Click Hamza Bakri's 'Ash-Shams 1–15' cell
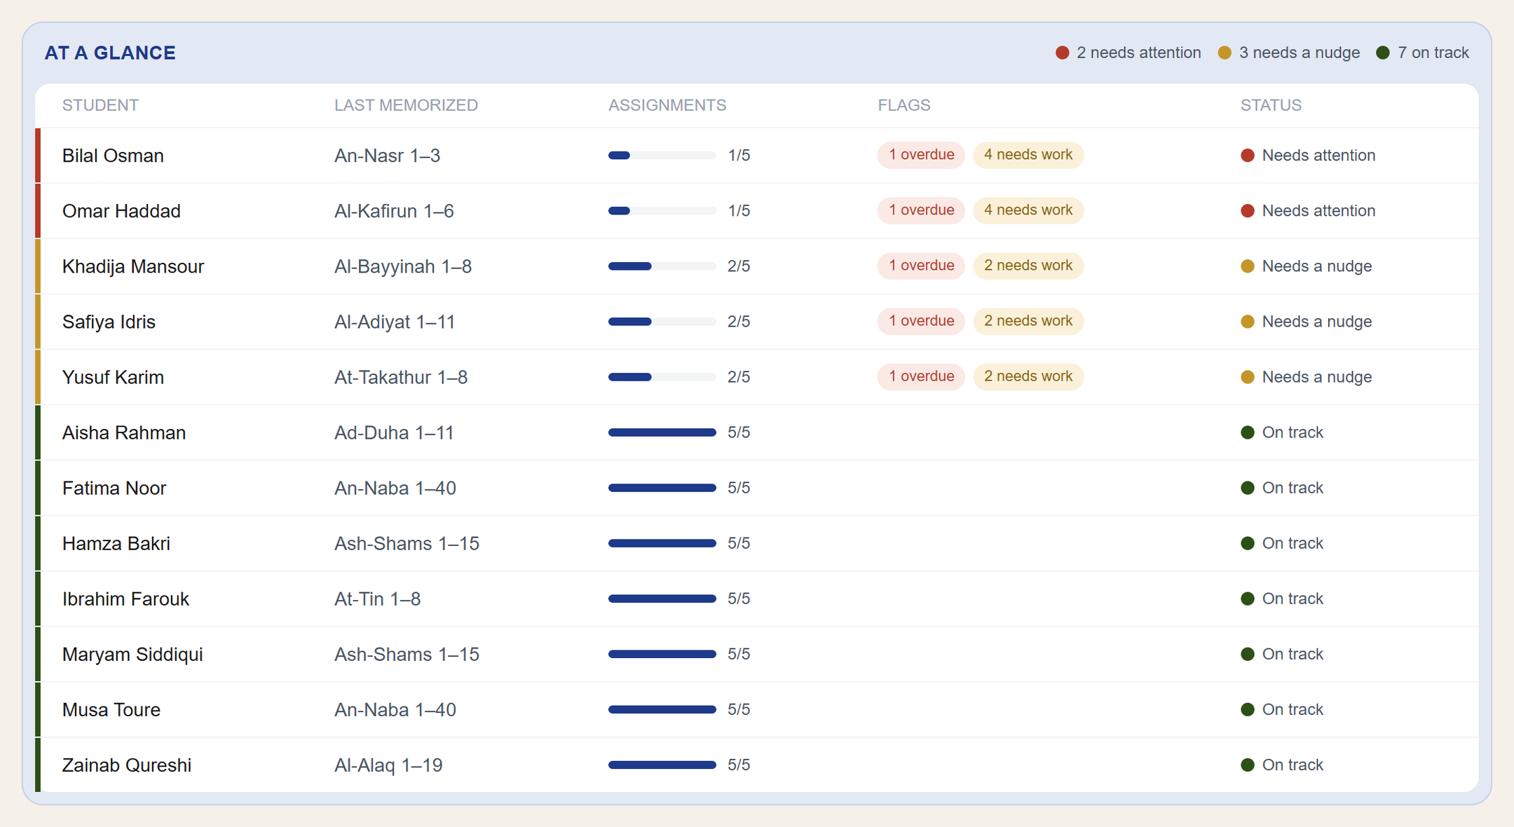 click(407, 543)
